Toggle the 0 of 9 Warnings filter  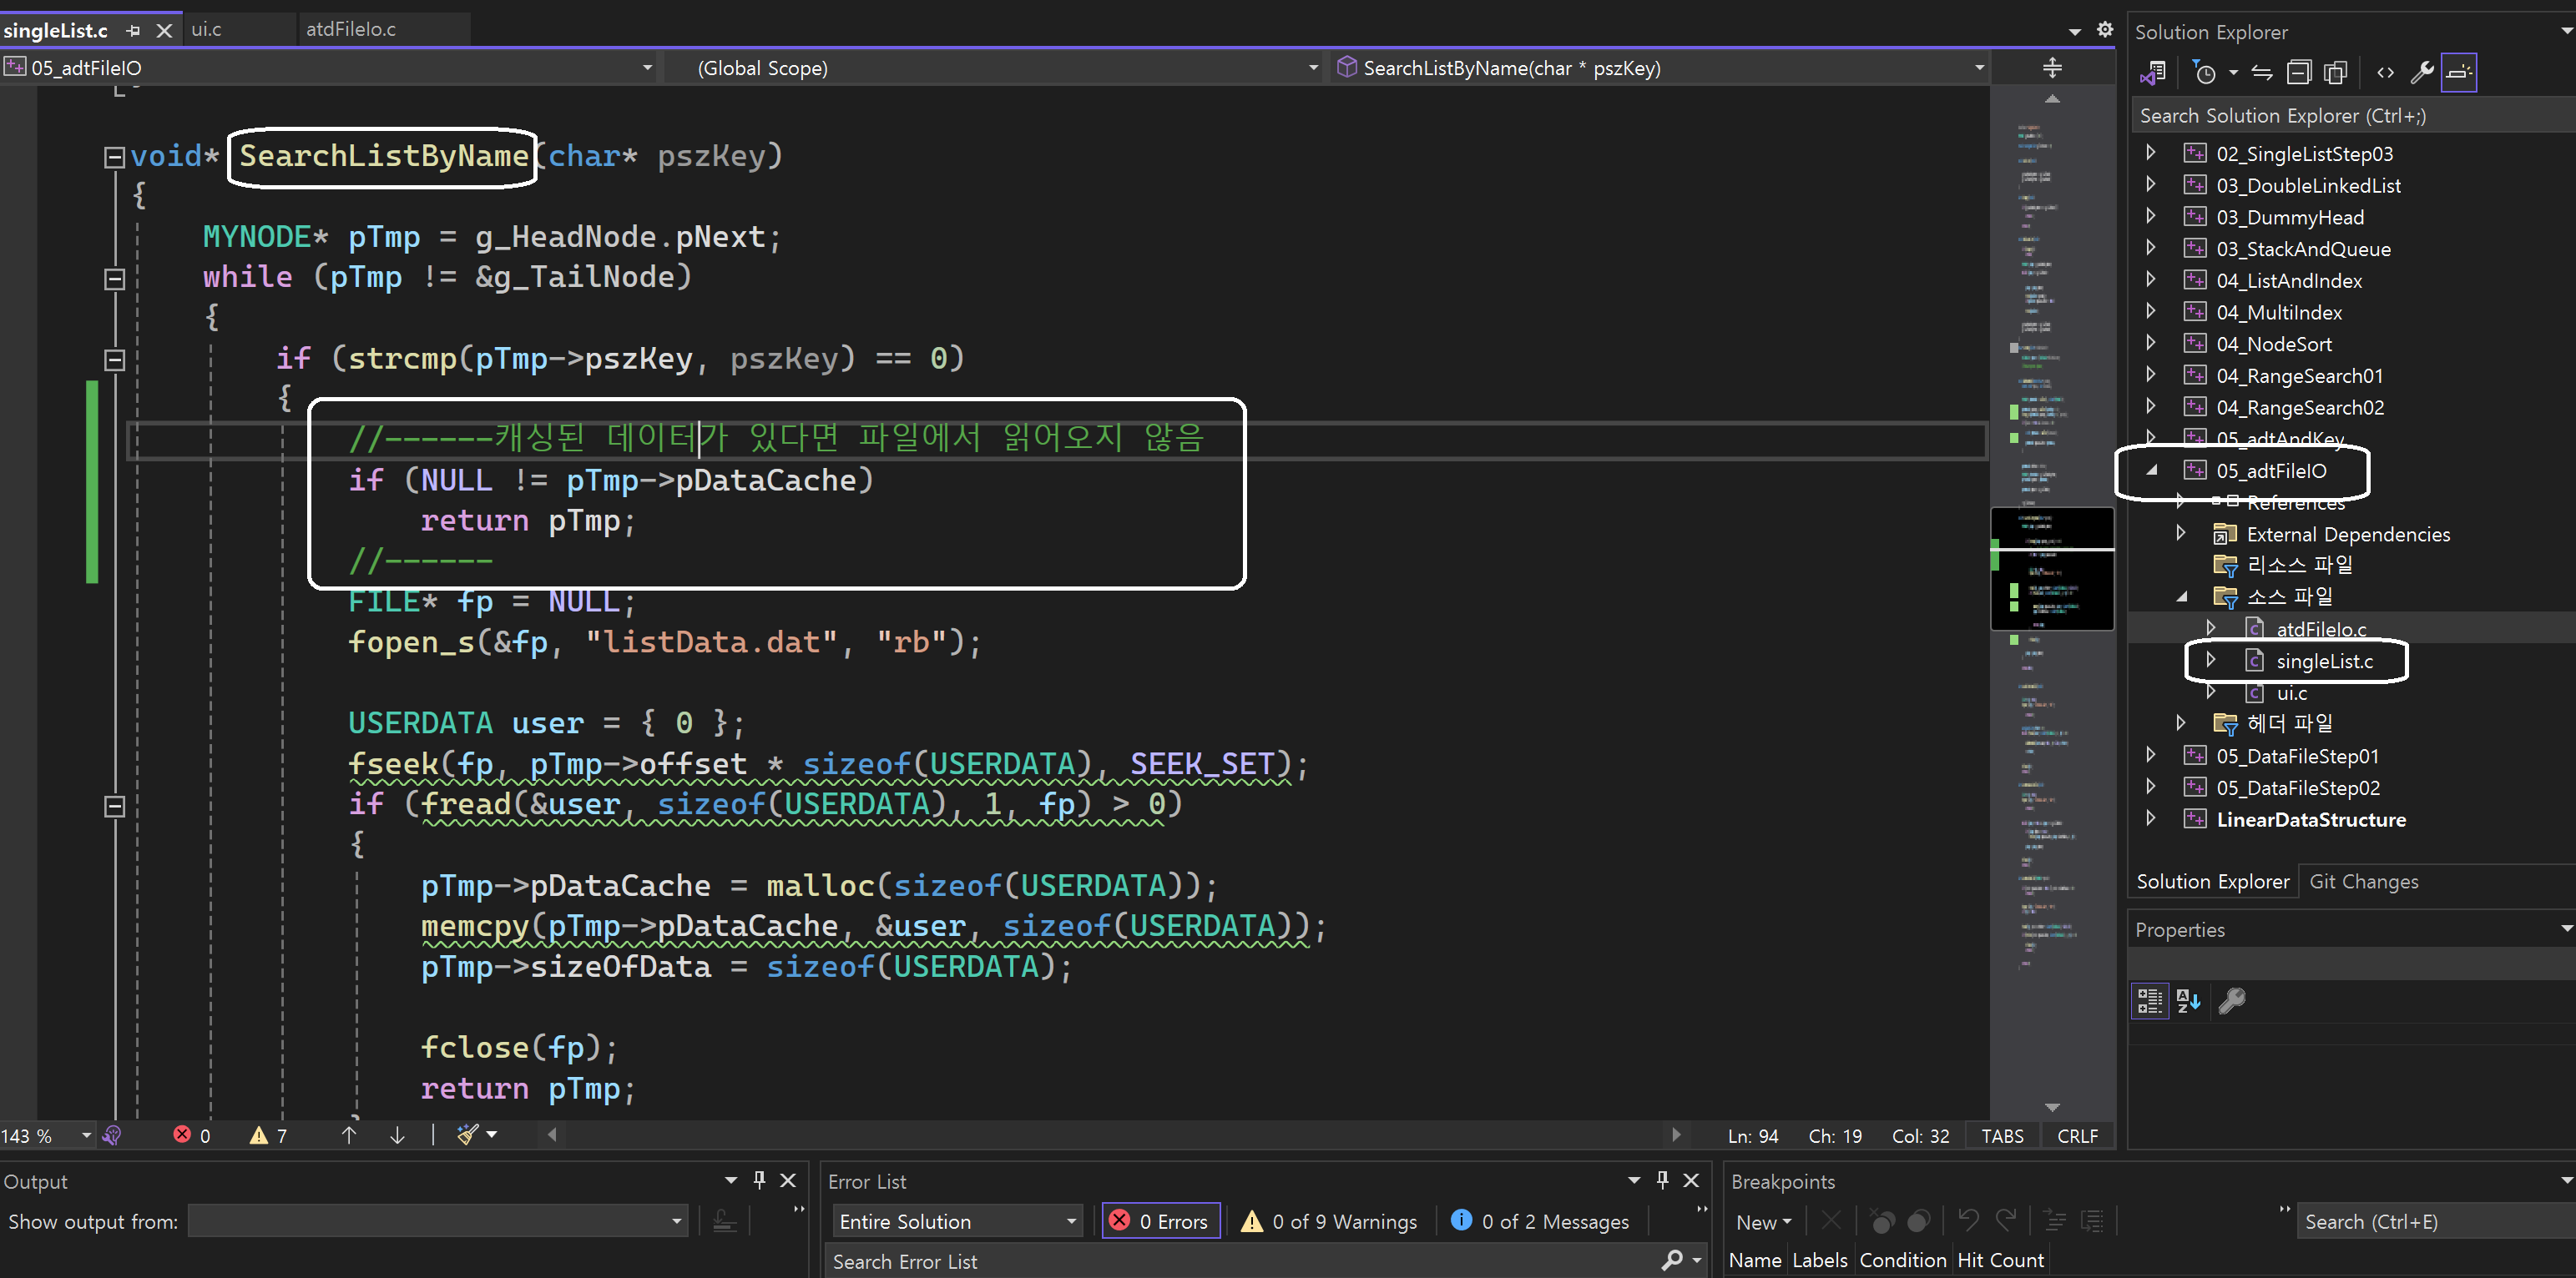[x=1329, y=1221]
